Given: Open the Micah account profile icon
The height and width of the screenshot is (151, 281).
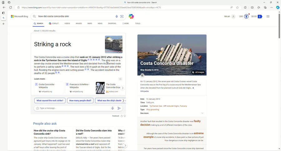Looking at the screenshot, I should tap(233, 17).
